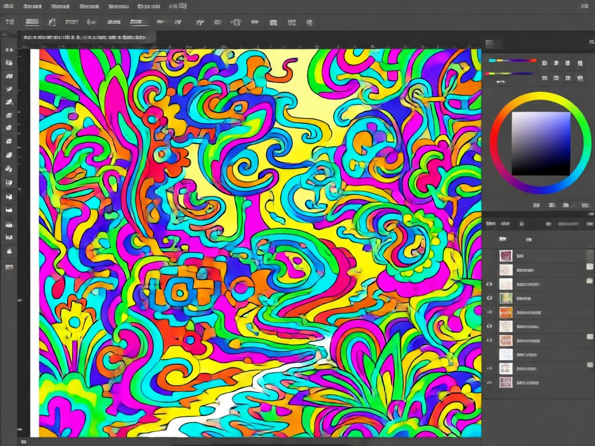This screenshot has height=446, width=595.
Task: Click inside the color wheel's saturation-brightness square
Action: [541, 143]
